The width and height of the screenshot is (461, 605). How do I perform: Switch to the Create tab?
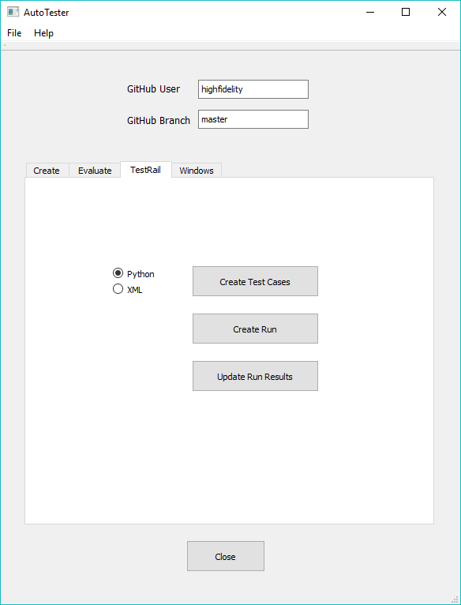coord(47,171)
